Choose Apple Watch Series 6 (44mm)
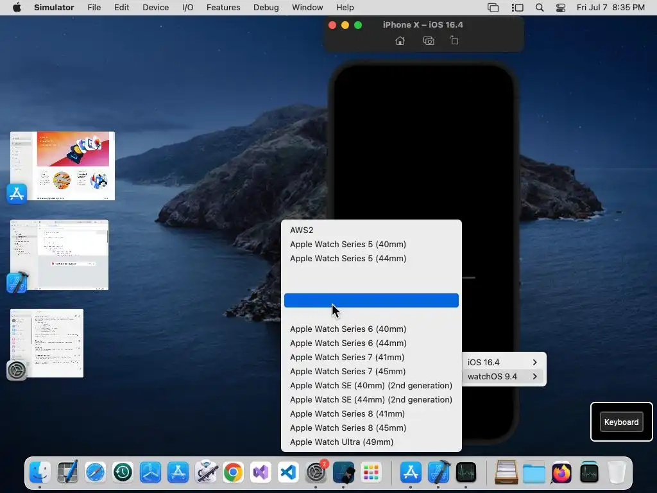 click(x=371, y=343)
